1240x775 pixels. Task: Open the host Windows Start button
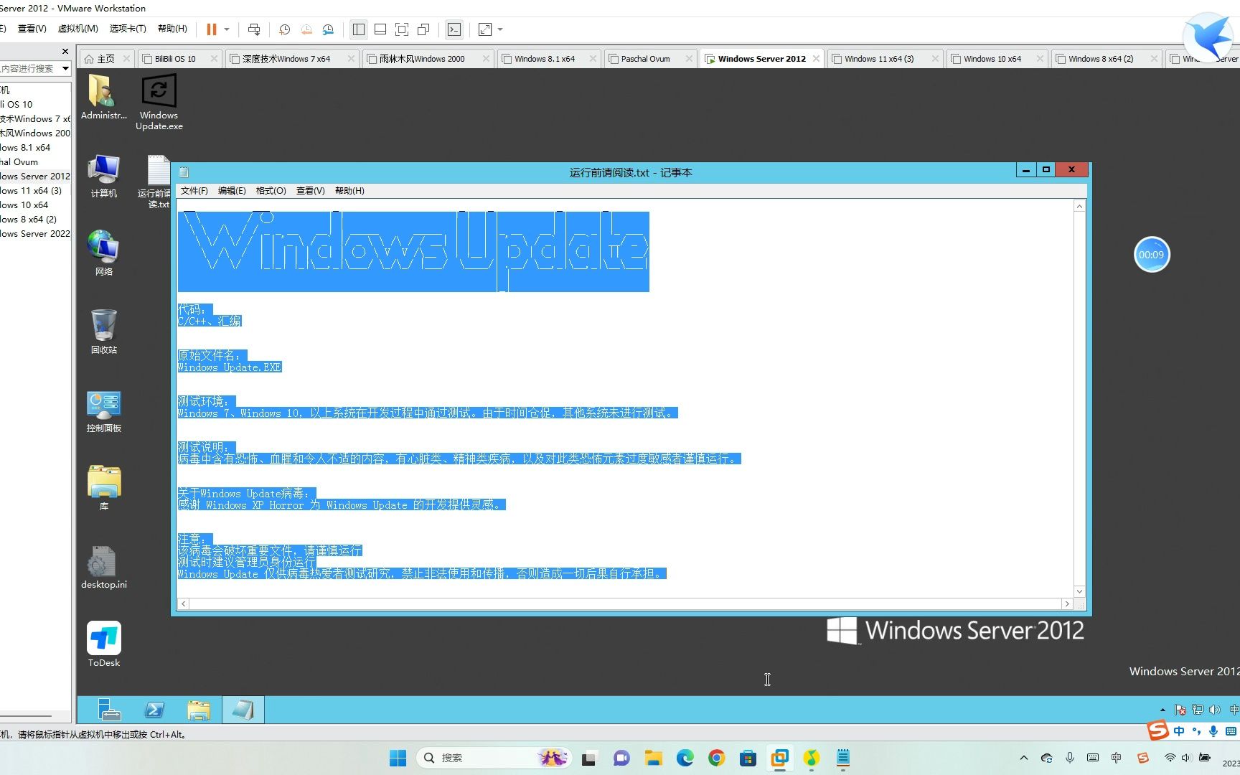[398, 758]
